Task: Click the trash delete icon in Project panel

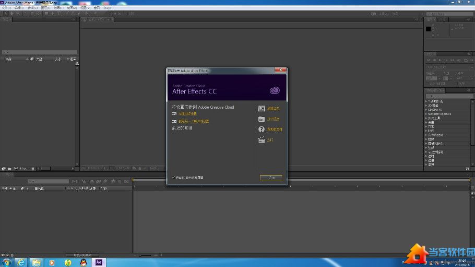Action: [33, 169]
